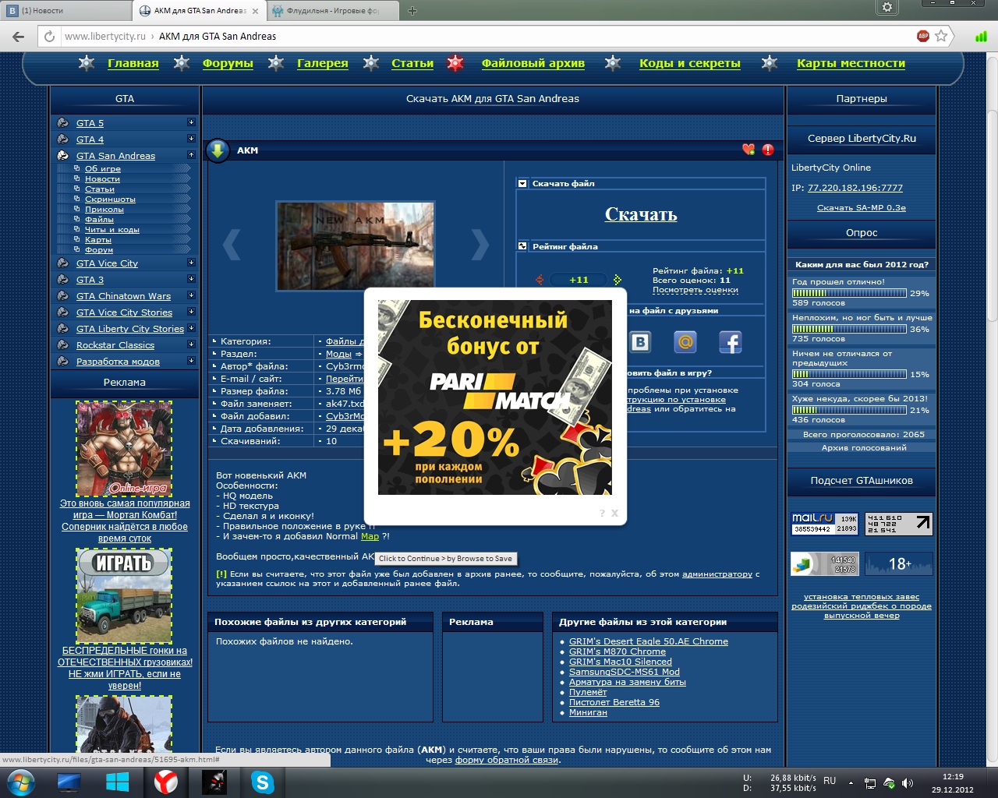
Task: Add AKM file to favorites heart icon
Action: click(748, 150)
